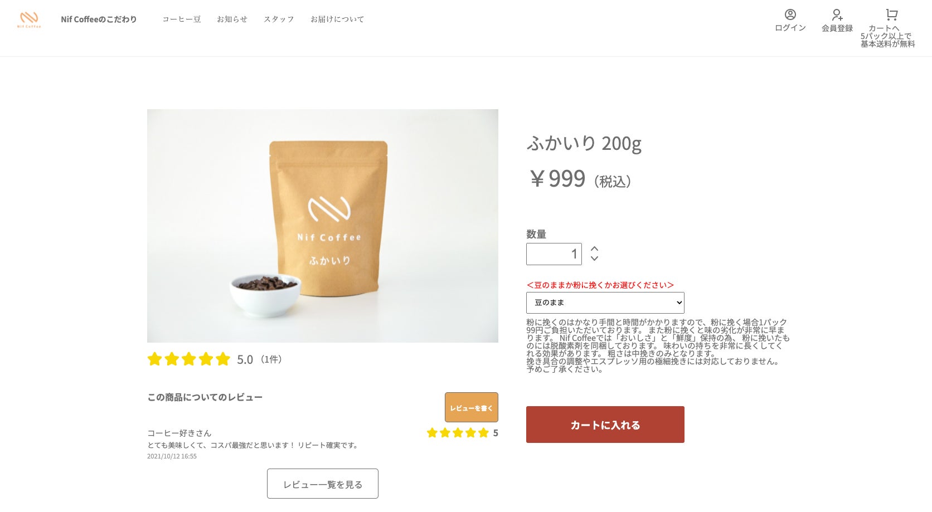The width and height of the screenshot is (932, 512).
Task: Expand the 豆のまま grind selection dropdown
Action: click(x=605, y=303)
